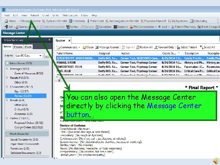Viewport: 220px width, 165px height.
Task: Open the Communicate dropdown arrow in Review toolbar
Action: point(79,47)
